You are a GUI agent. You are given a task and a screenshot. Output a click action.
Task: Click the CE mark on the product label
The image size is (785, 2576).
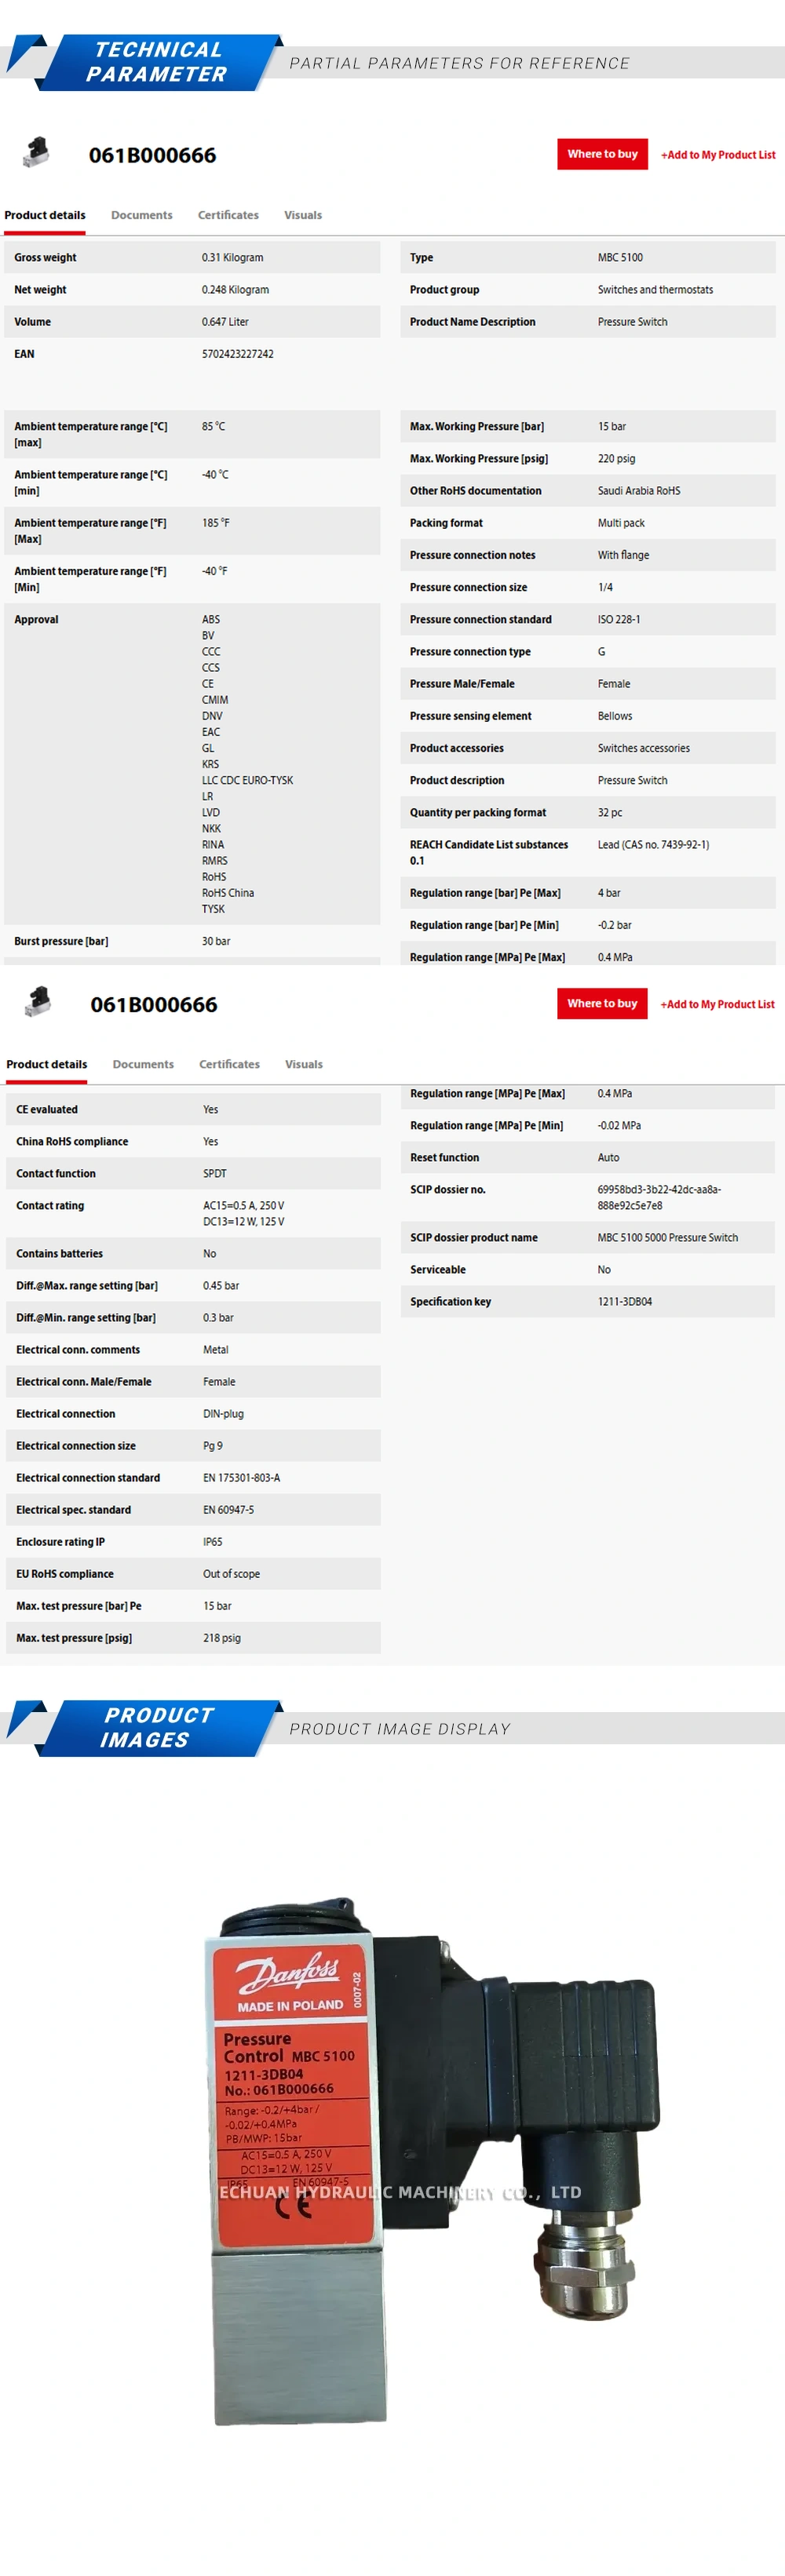coord(293,2207)
